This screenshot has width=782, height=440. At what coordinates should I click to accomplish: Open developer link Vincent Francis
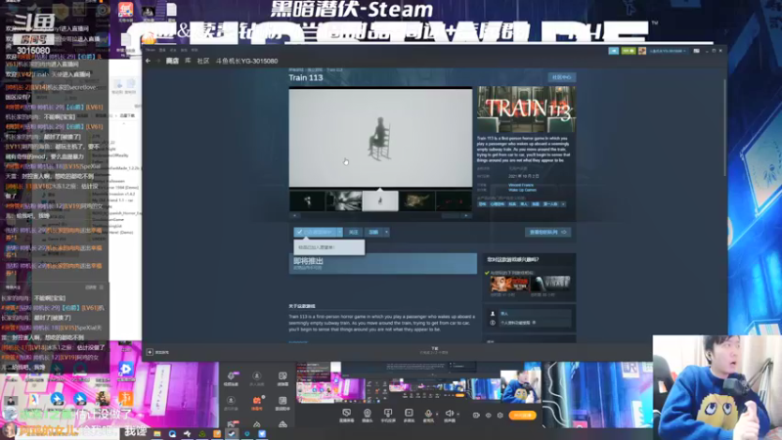pyautogui.click(x=521, y=185)
